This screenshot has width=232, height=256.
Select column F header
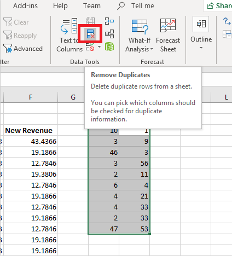[x=31, y=97]
